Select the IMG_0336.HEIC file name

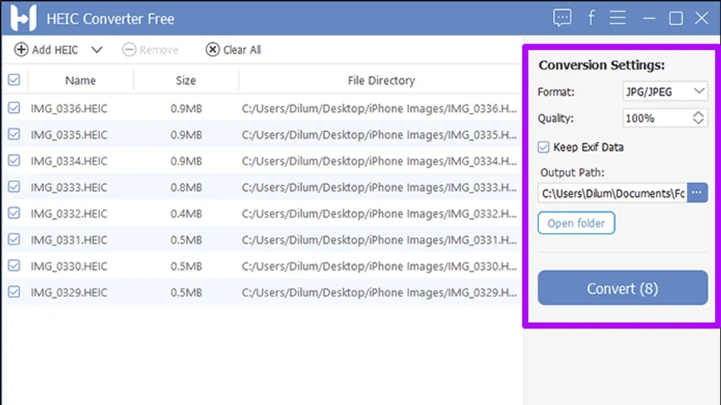pos(69,109)
